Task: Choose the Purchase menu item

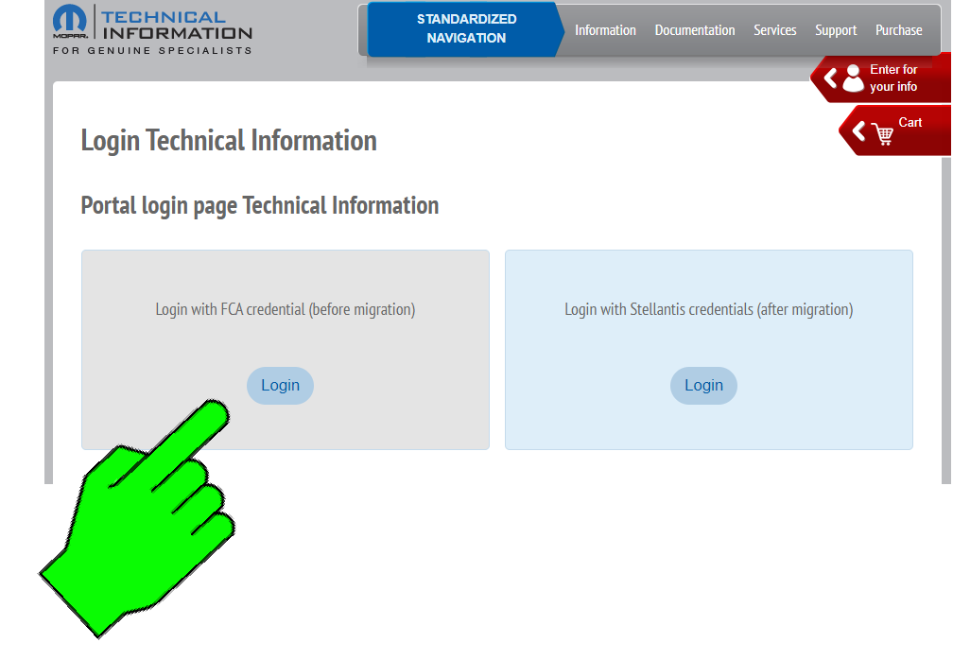Action: [x=898, y=30]
